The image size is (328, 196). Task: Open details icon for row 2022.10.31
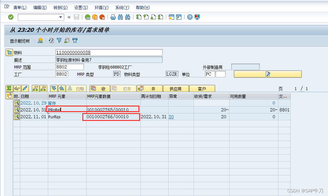pos(17,110)
